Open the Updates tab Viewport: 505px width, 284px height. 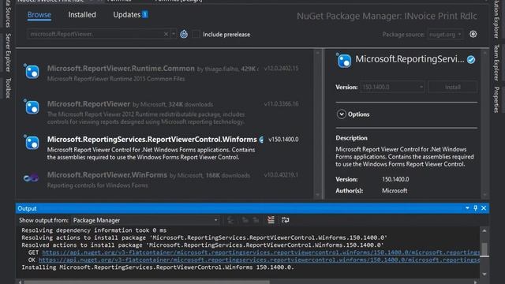[x=130, y=15]
